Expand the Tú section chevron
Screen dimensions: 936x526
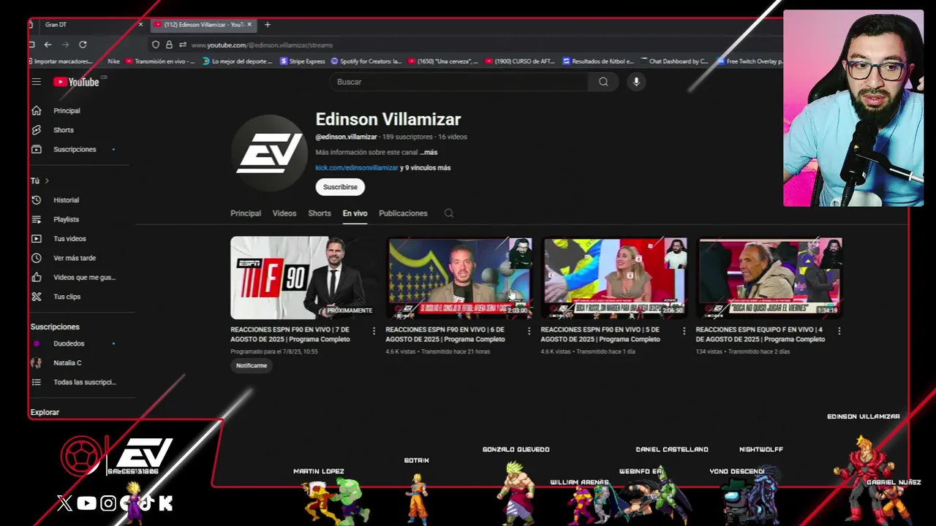coord(47,180)
